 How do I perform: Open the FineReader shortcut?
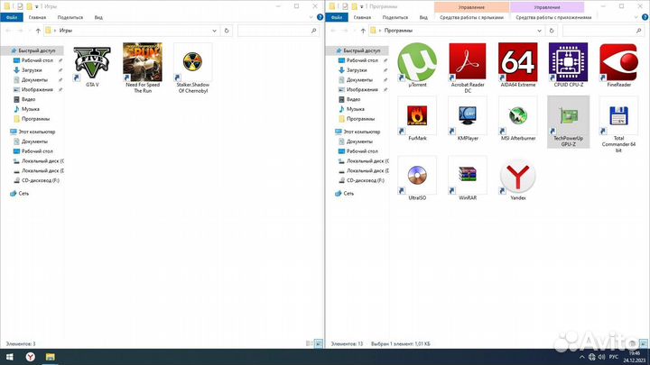coord(619,66)
